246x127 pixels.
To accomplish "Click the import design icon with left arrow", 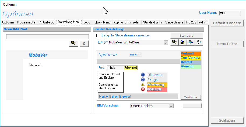I will [199, 42].
